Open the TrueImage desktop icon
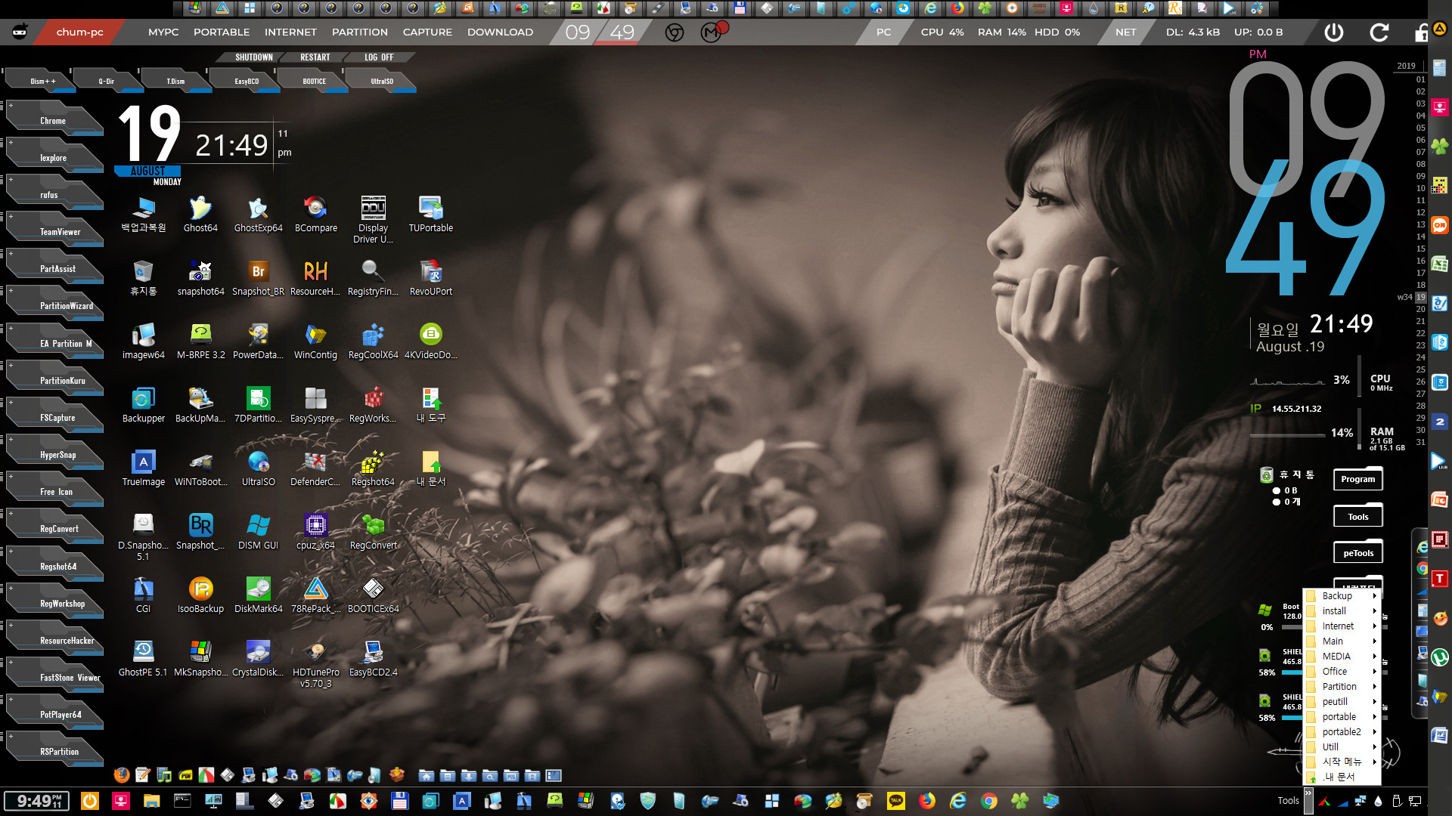Screen dimensions: 1452x816 pyautogui.click(x=143, y=468)
